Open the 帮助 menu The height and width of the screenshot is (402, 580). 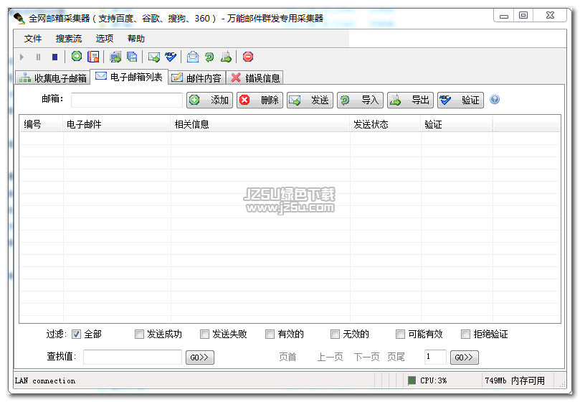coord(136,39)
